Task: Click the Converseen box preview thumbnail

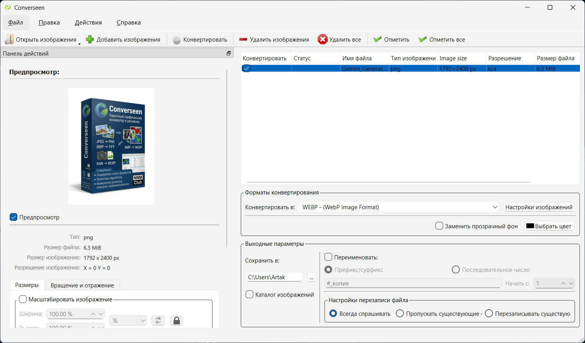Action: [111, 146]
